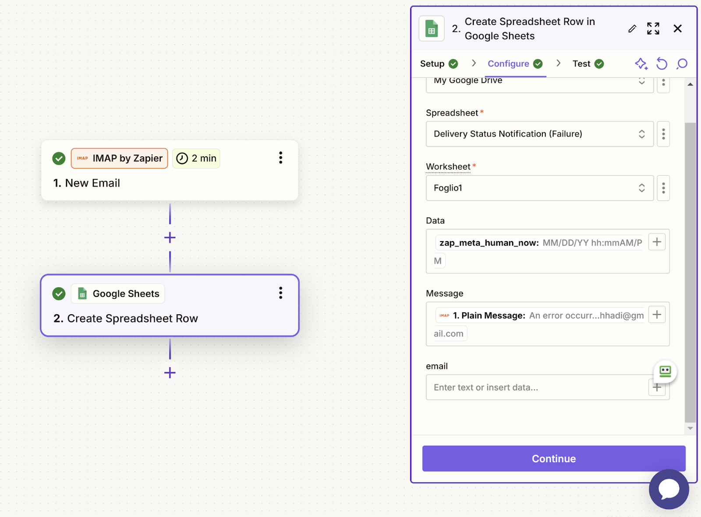701x517 pixels.
Task: Click plus button in Data field
Action: click(657, 242)
